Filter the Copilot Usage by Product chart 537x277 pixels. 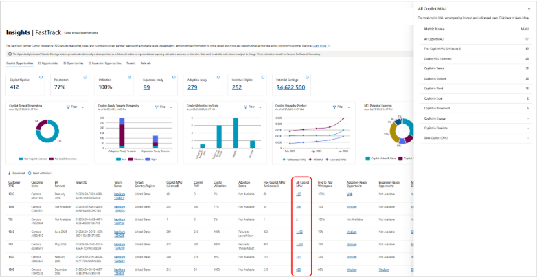coord(338,107)
